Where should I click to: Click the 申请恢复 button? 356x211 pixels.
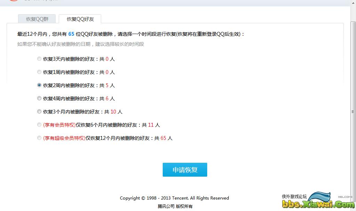tap(185, 169)
